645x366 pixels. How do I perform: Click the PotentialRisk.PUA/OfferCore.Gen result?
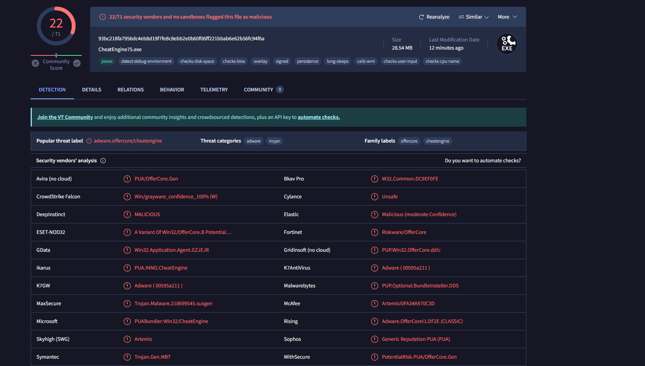(419, 357)
